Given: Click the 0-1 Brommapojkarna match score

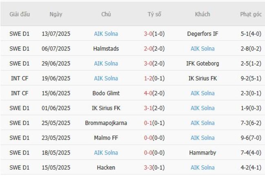Looking at the screenshot, I should [x=148, y=123].
